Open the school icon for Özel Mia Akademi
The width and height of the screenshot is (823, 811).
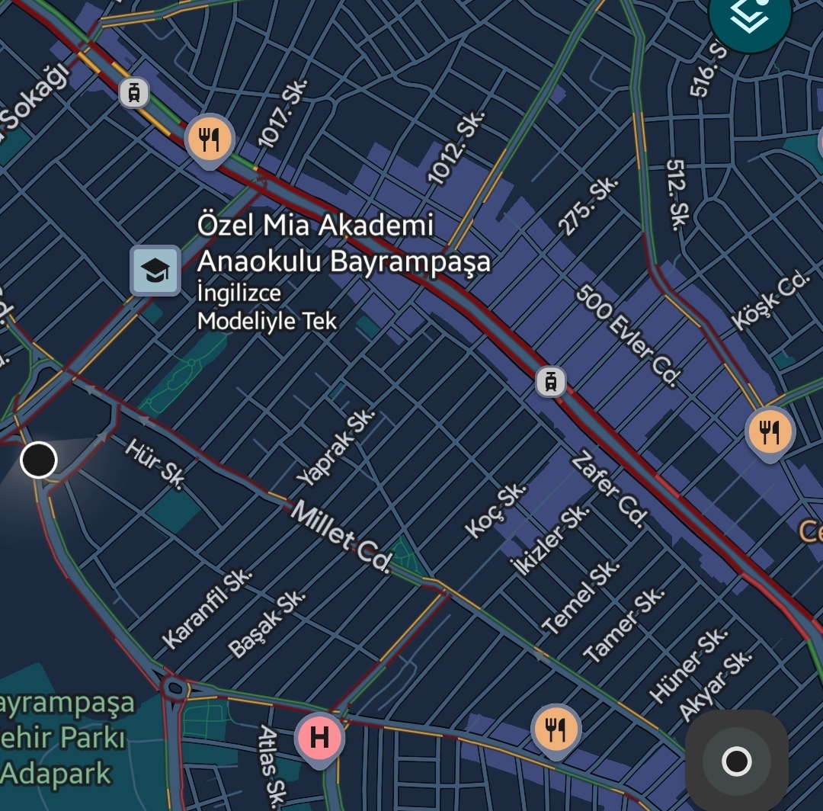click(x=155, y=270)
